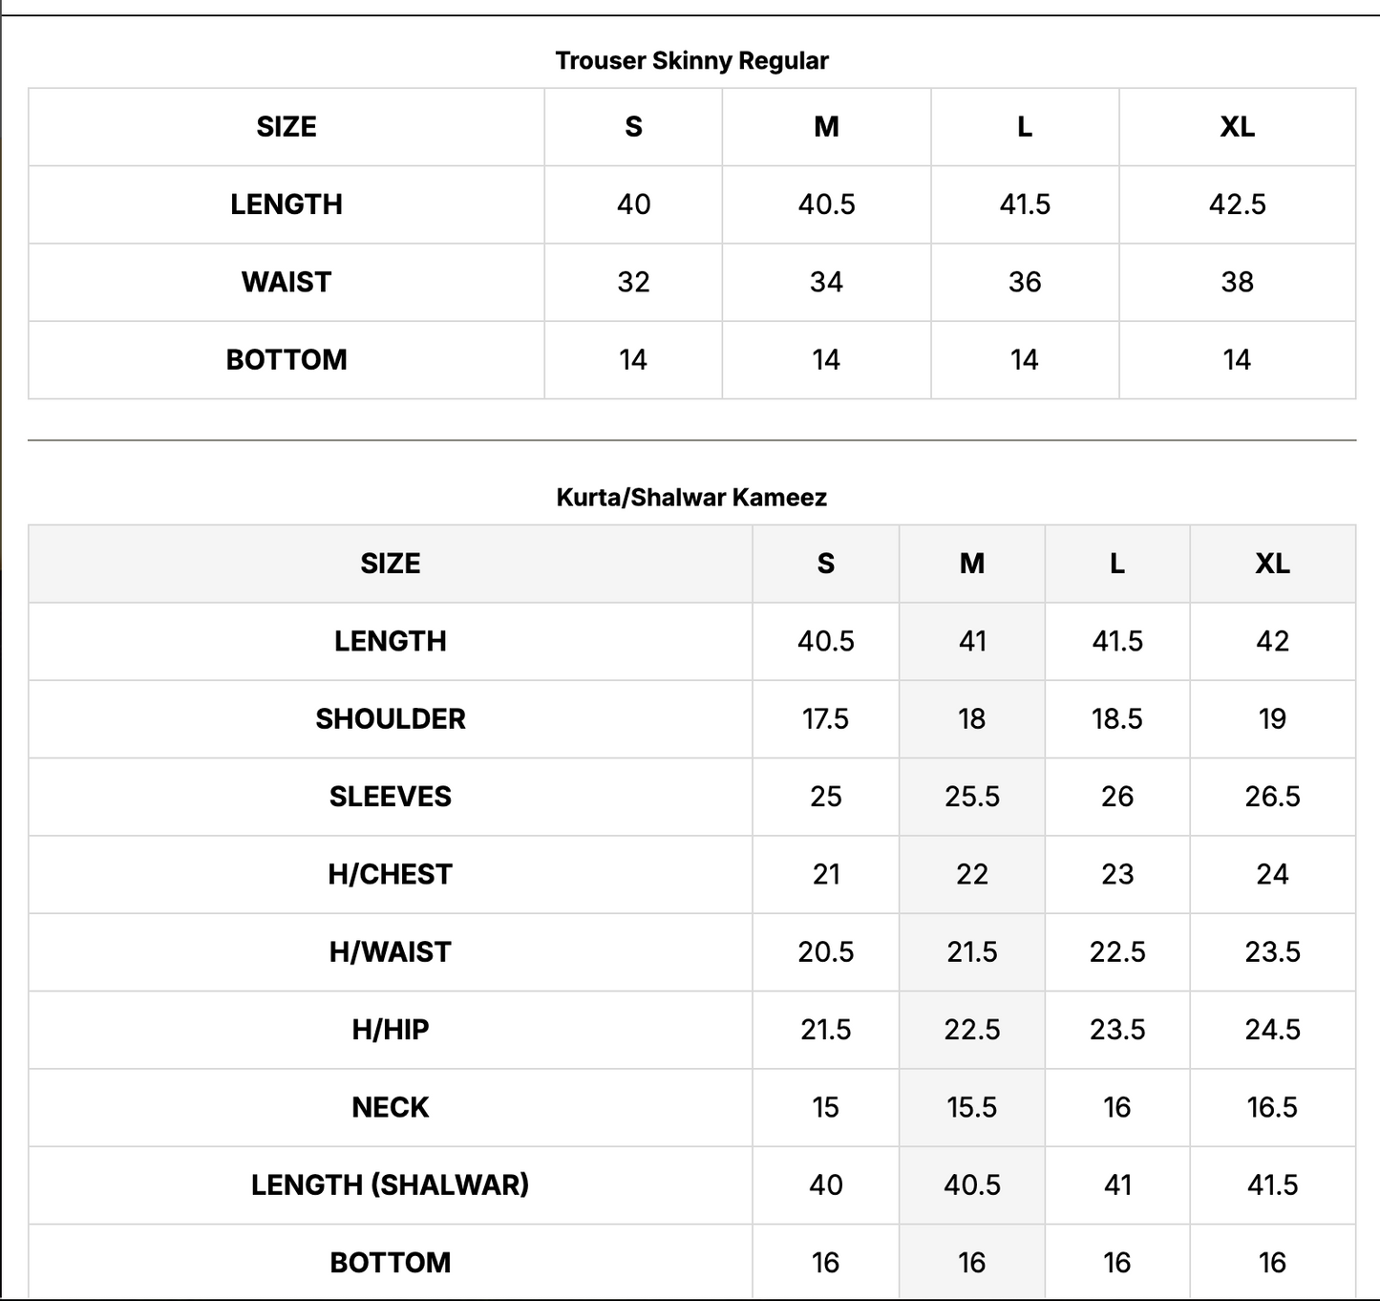Select shoulder value 17.5 for size S
The image size is (1380, 1301).
click(825, 718)
